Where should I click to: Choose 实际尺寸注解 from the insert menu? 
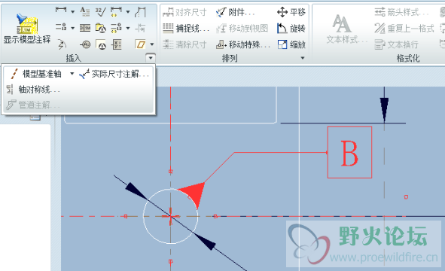[114, 74]
